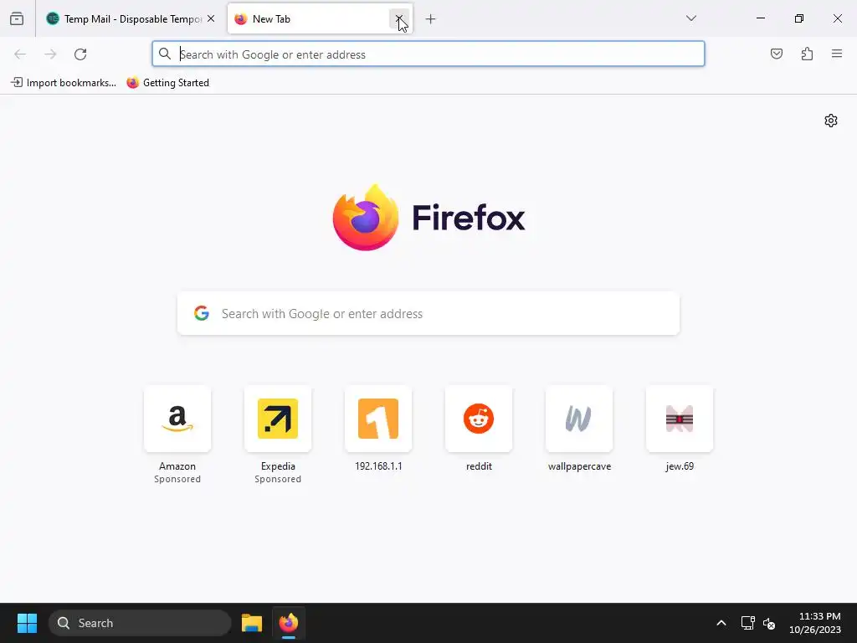Close the New Tab tab

(x=399, y=18)
